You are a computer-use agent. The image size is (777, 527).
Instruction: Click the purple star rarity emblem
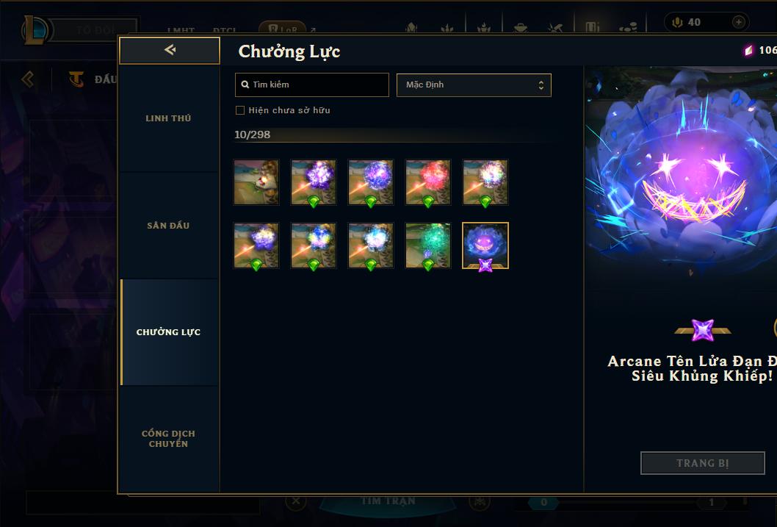pos(703,330)
